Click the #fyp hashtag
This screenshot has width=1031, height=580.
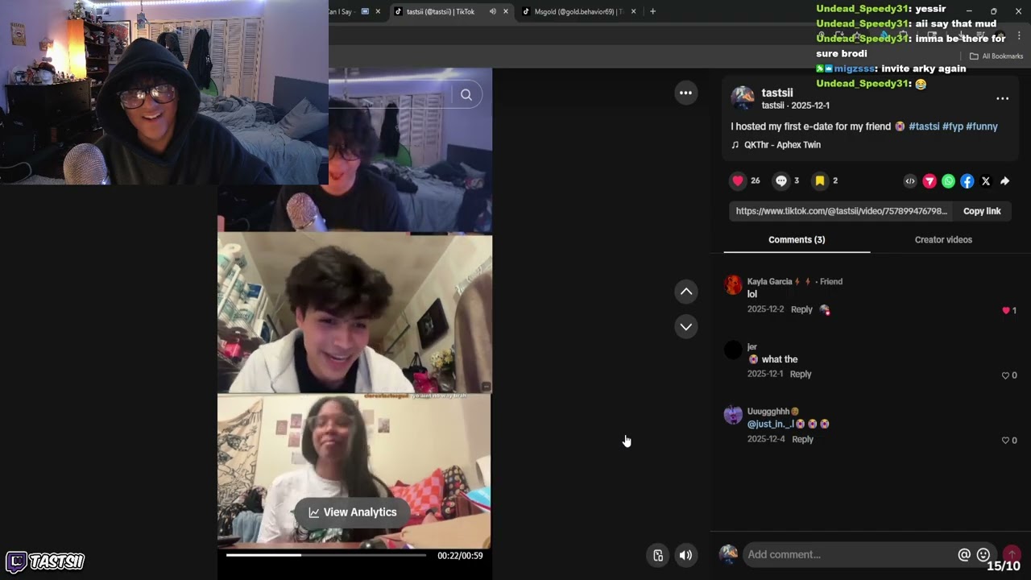pyautogui.click(x=953, y=126)
